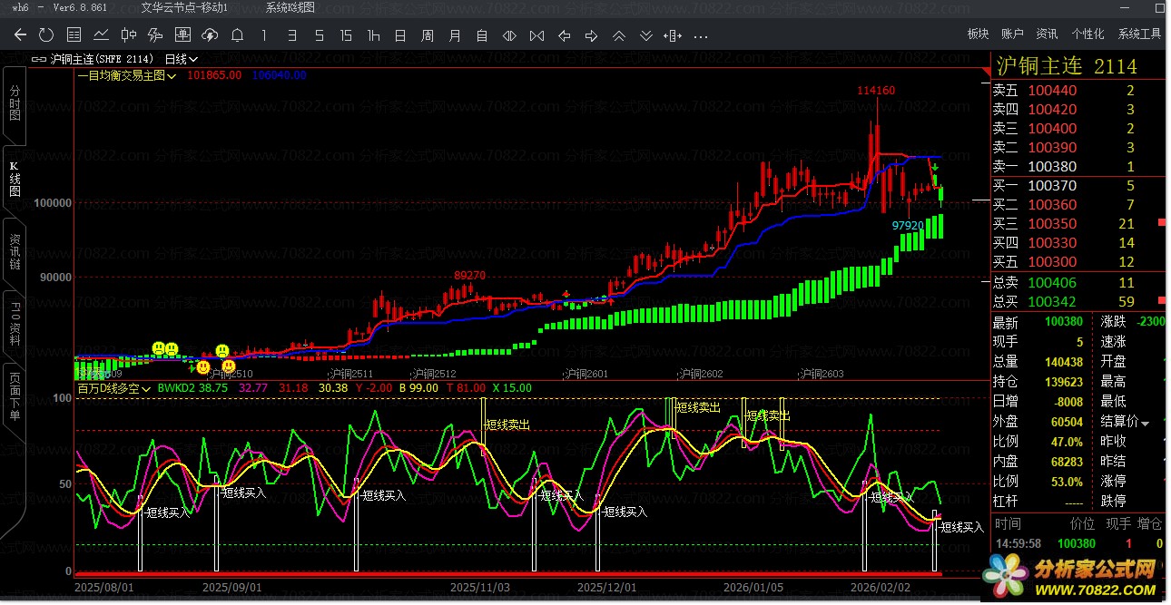Toggle 1h chart period
Image resolution: width=1171 pixels, height=605 pixels.
(x=373, y=35)
